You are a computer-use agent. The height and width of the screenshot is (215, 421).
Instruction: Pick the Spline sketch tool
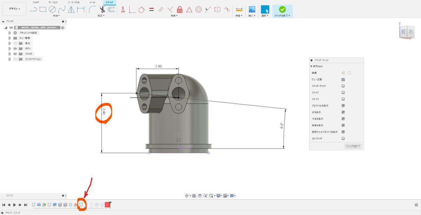pyautogui.click(x=62, y=9)
